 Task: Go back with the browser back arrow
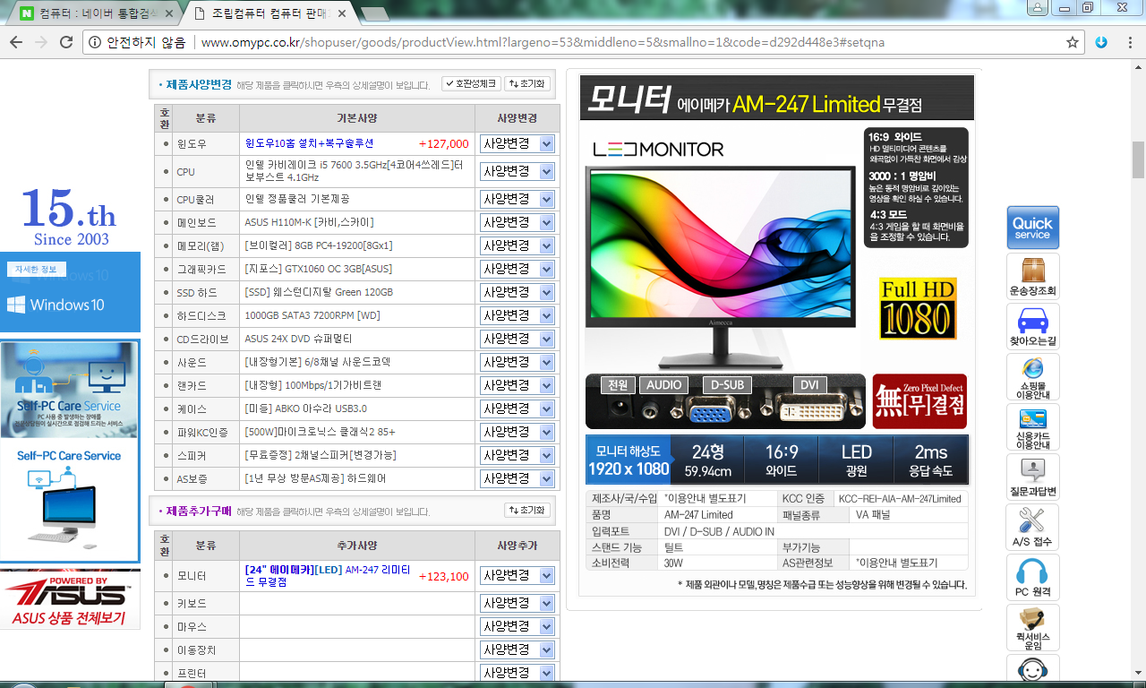pyautogui.click(x=16, y=42)
